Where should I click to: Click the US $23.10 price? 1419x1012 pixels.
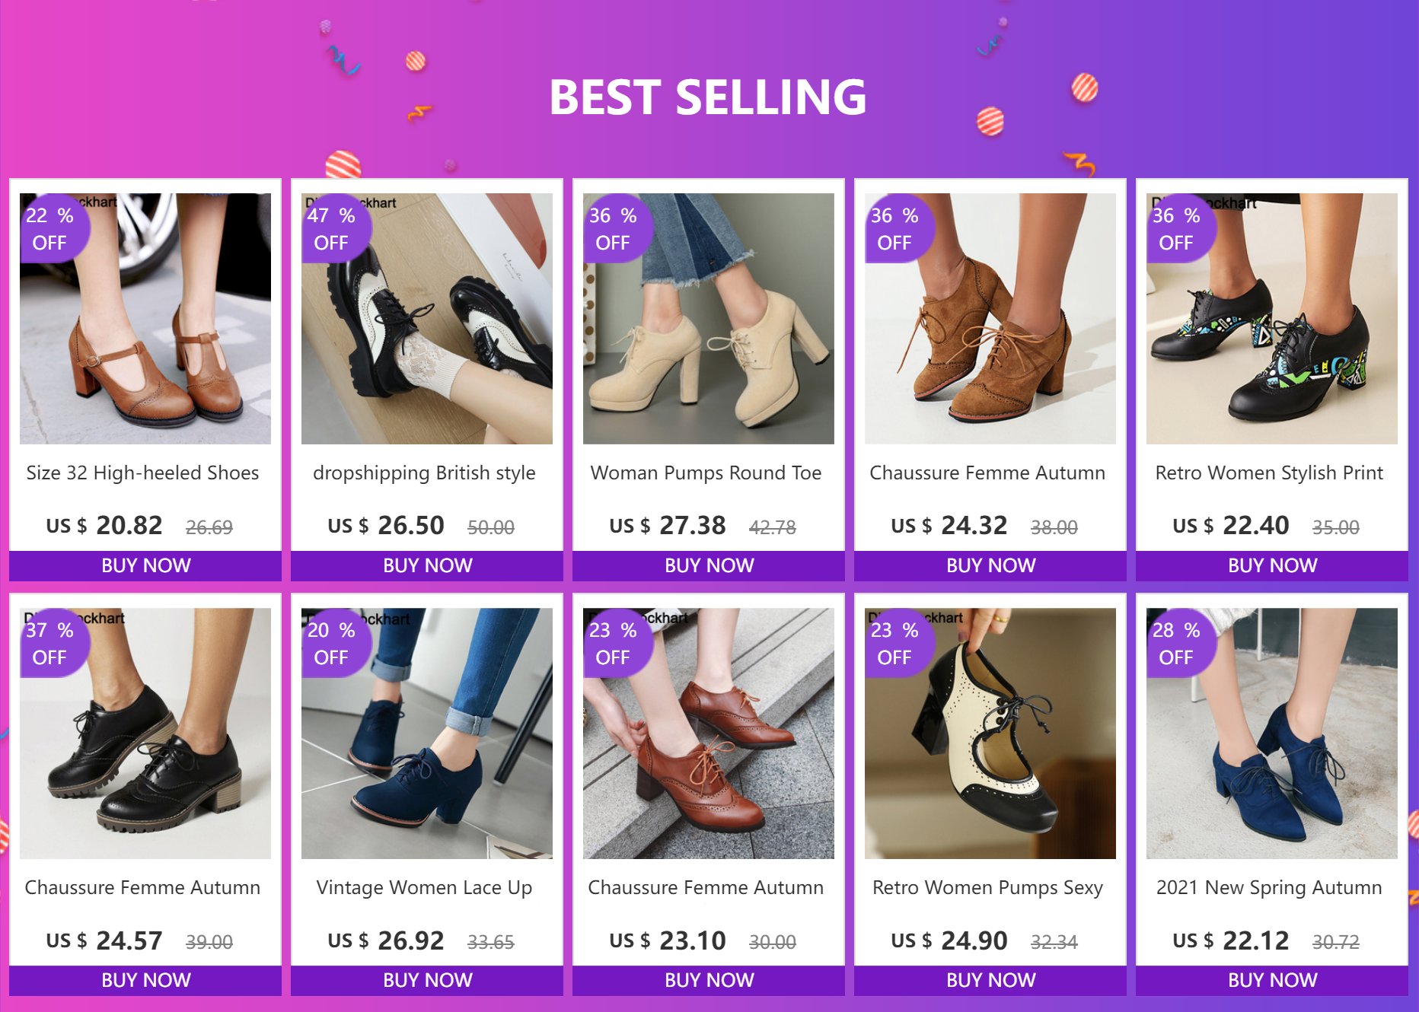tap(668, 940)
